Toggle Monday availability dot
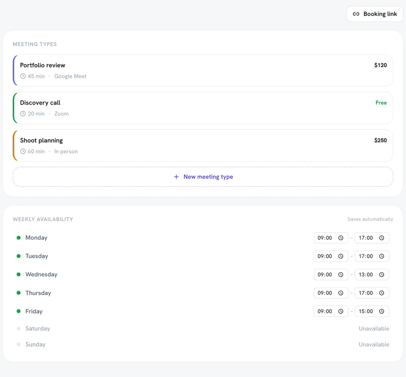406x377 pixels. tap(19, 238)
